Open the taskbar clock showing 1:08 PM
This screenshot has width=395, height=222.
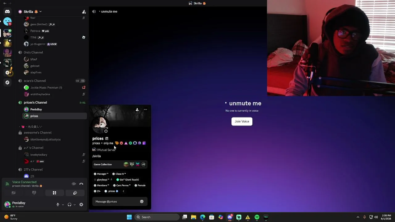[x=386, y=217]
